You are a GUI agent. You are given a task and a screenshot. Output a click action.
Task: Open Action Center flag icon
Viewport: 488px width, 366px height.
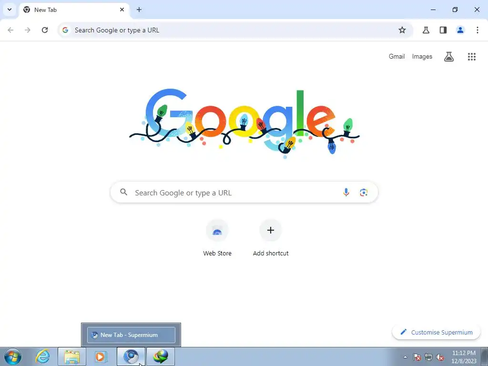417,357
